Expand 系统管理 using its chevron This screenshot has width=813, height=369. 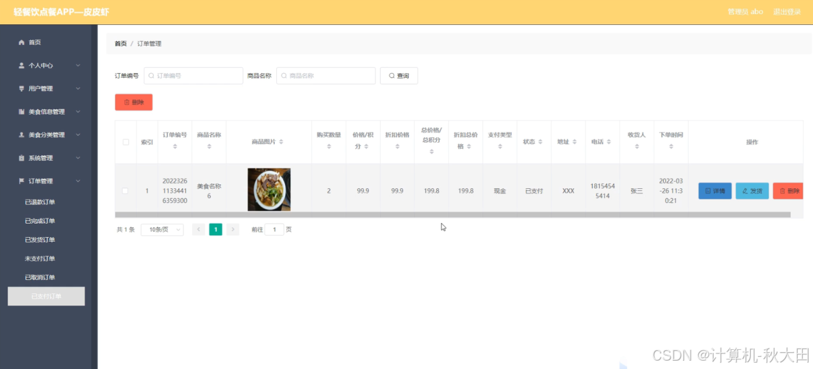[x=78, y=158]
